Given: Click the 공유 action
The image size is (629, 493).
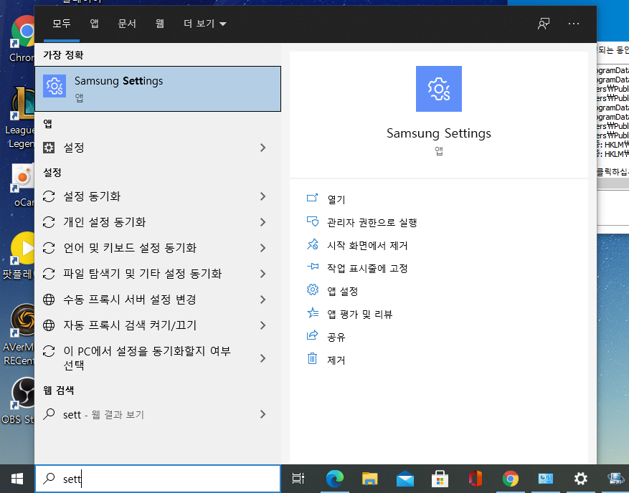Looking at the screenshot, I should click(326, 337).
